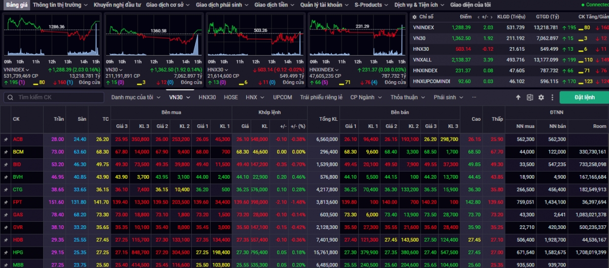Open the S-Products menu
Screen dimensions: 609x268
(x=371, y=5)
